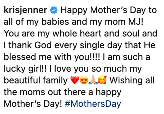Click the word "babies" in the caption

[x=55, y=22]
